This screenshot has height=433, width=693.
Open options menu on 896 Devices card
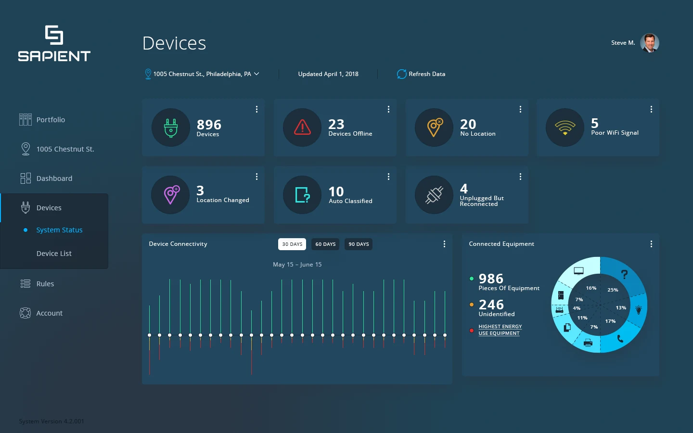[x=257, y=109]
